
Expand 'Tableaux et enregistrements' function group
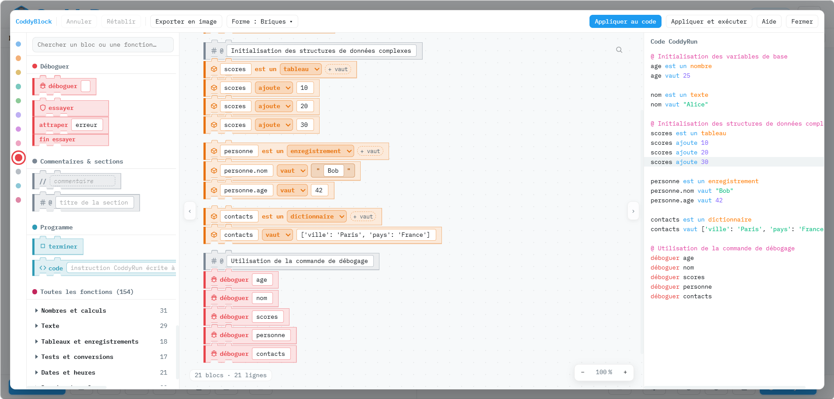pos(101,341)
